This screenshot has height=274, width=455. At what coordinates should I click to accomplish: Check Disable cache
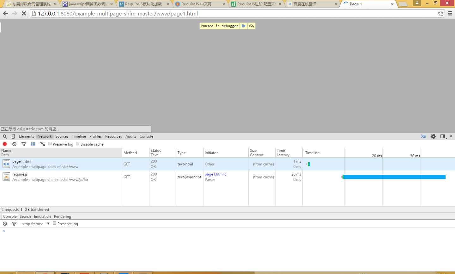tap(78, 144)
